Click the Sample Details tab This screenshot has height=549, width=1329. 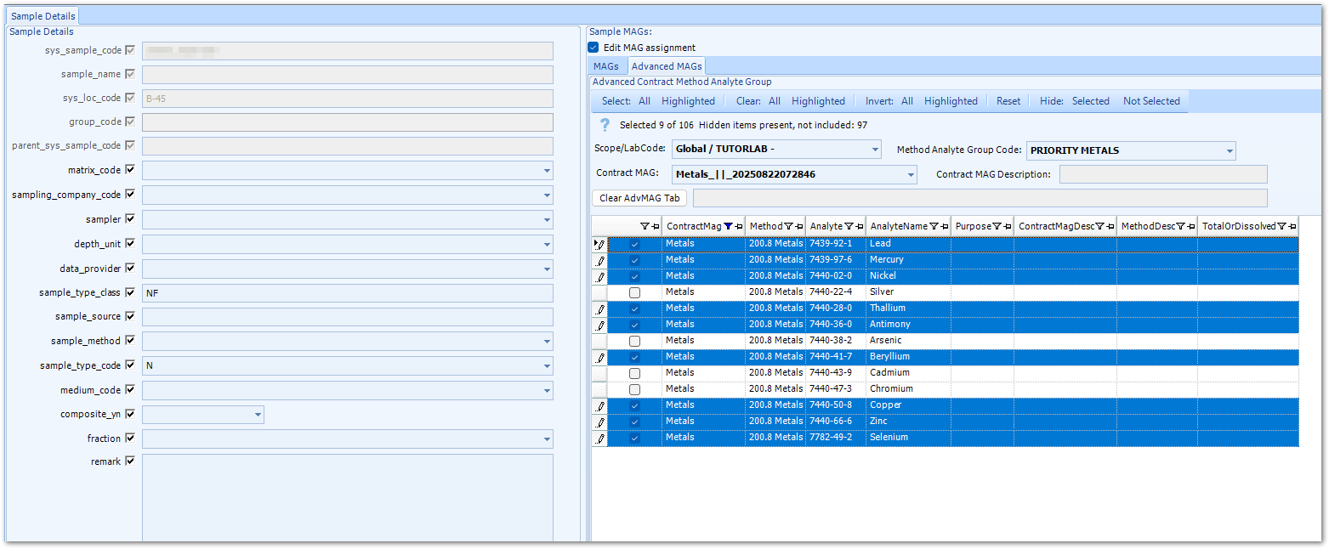click(x=41, y=14)
